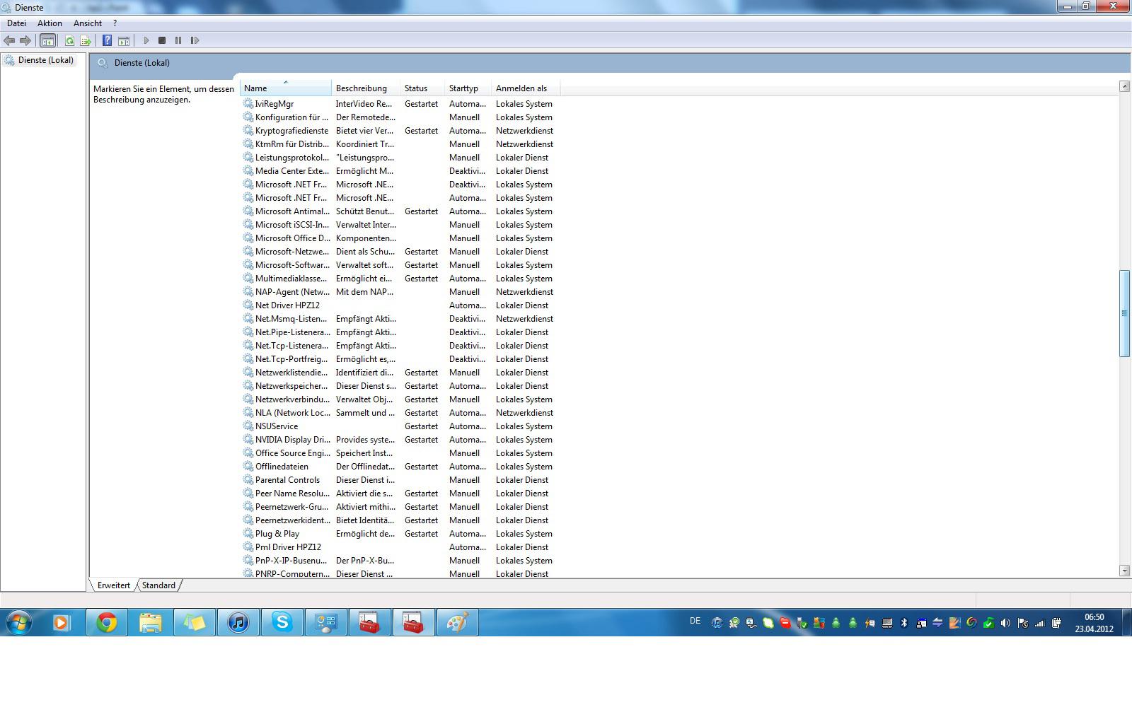Switch to the Standard tab

pos(158,585)
